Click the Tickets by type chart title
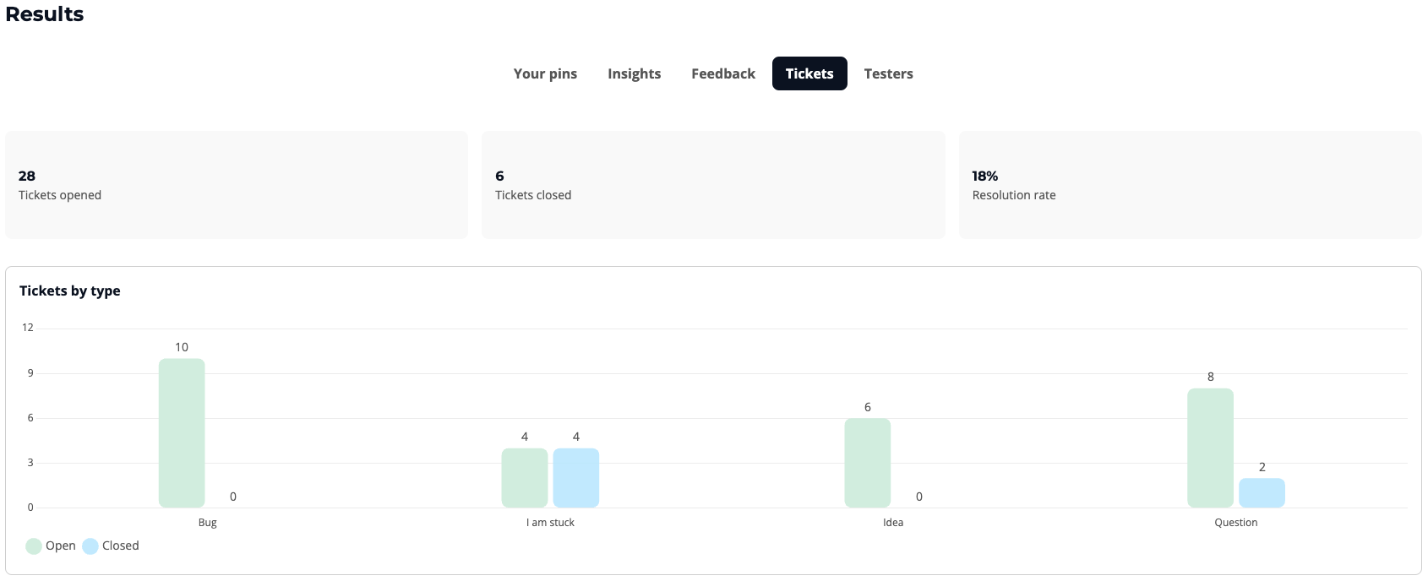 (70, 290)
